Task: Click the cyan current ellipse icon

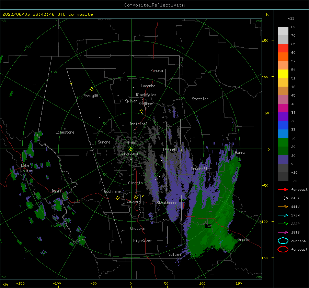Action: pyautogui.click(x=283, y=241)
